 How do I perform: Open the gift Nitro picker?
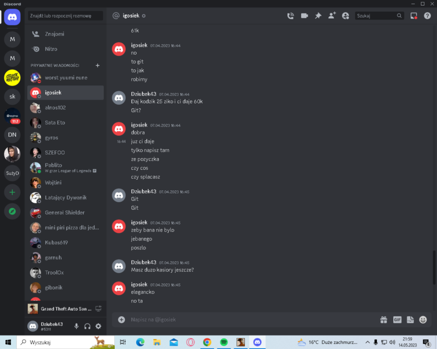coord(384,320)
